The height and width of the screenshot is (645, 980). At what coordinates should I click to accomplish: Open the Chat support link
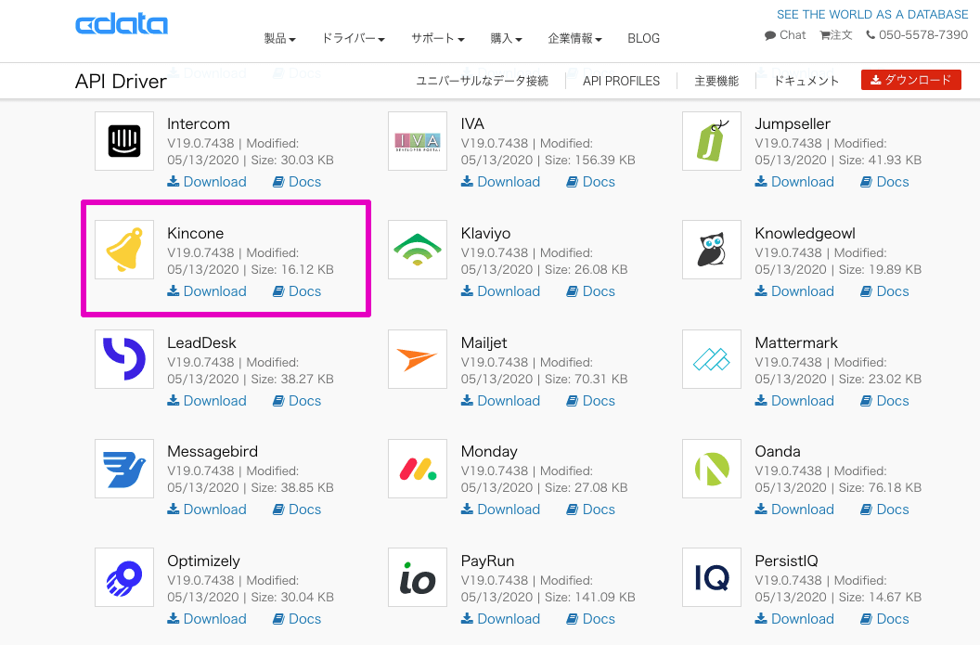click(x=785, y=35)
